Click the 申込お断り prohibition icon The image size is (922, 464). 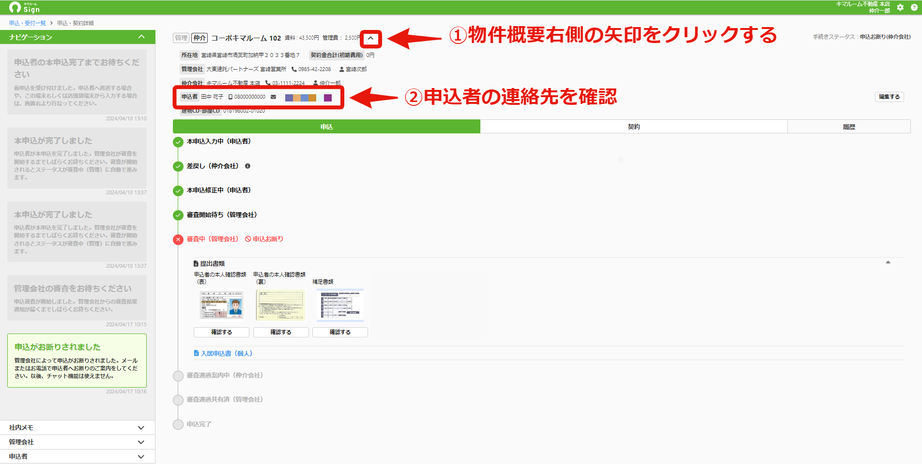coord(248,239)
